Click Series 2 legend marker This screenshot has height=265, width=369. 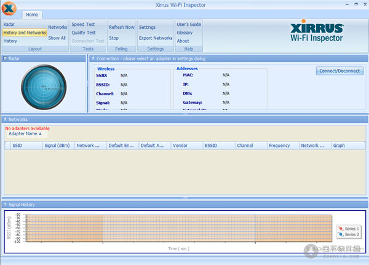(x=340, y=234)
